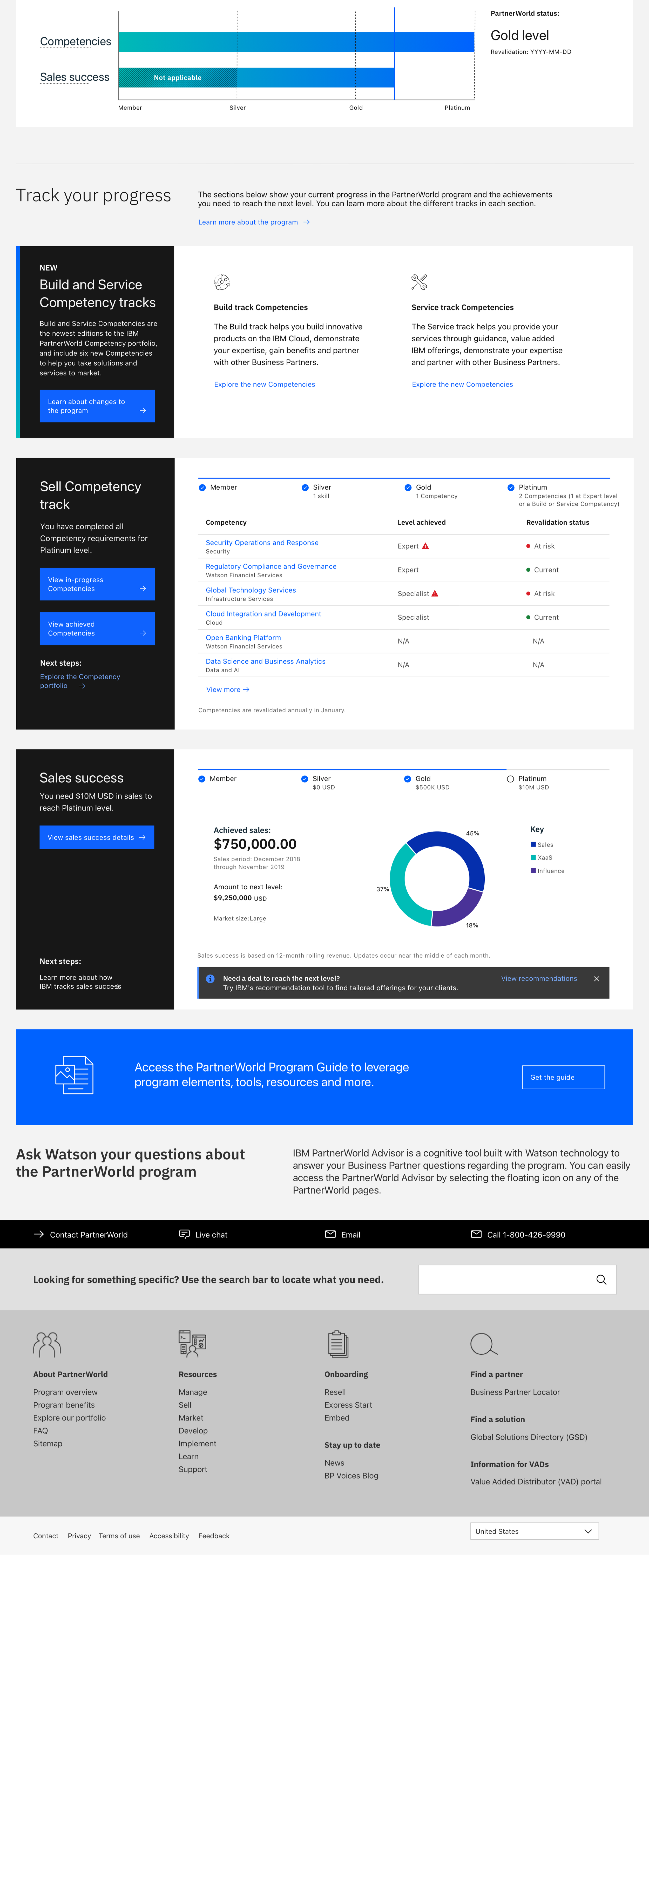649x1901 pixels.
Task: Click the warning triangle beside Expert level
Action: (425, 546)
